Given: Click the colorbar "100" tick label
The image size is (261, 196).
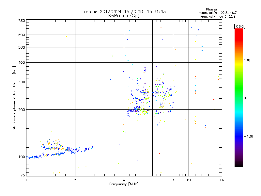Looking at the screenshot, I should coord(247,60).
